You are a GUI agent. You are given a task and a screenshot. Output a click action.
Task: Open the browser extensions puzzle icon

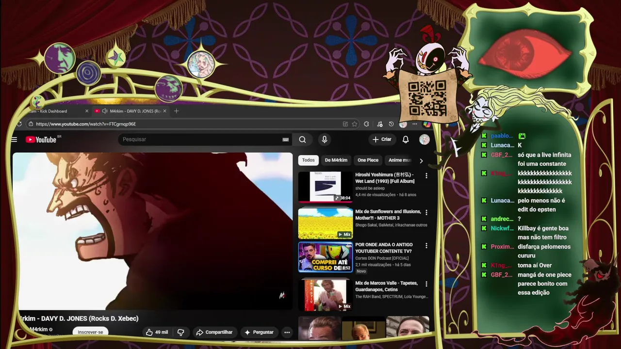pos(366,124)
